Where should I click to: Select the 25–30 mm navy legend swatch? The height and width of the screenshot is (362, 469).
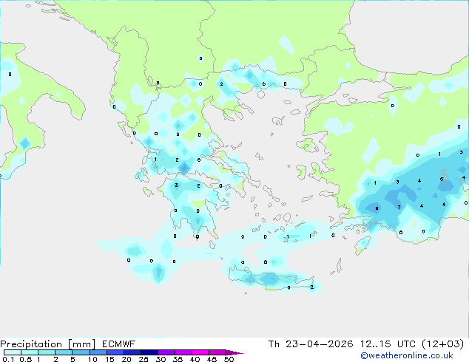click(149, 352)
